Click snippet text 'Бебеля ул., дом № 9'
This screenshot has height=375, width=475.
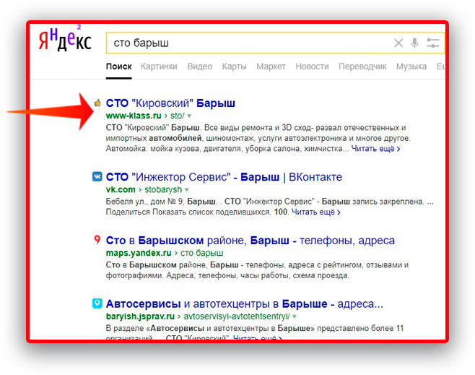coord(145,202)
